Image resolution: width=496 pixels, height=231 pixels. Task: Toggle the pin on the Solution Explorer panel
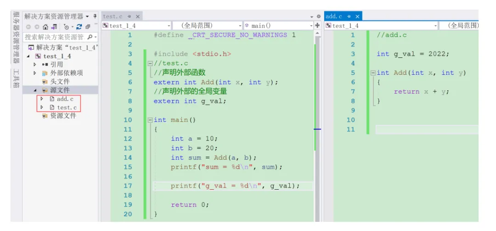coord(95,16)
